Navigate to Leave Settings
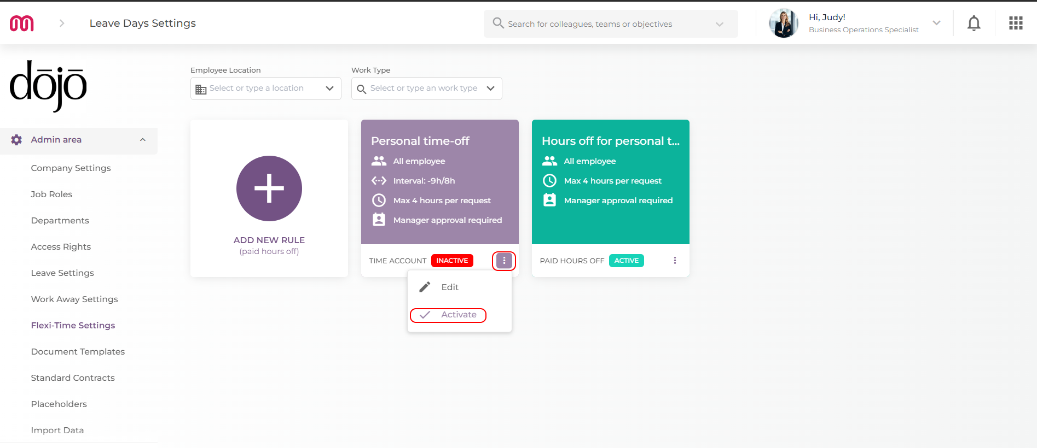The width and height of the screenshot is (1037, 448). (x=62, y=273)
